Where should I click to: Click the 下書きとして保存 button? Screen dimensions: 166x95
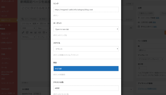146,13
